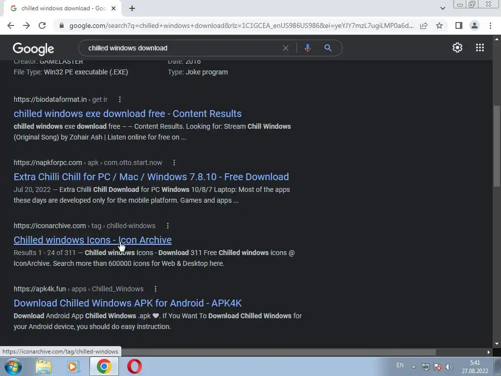Open more options for apk4k.fun result

click(156, 289)
